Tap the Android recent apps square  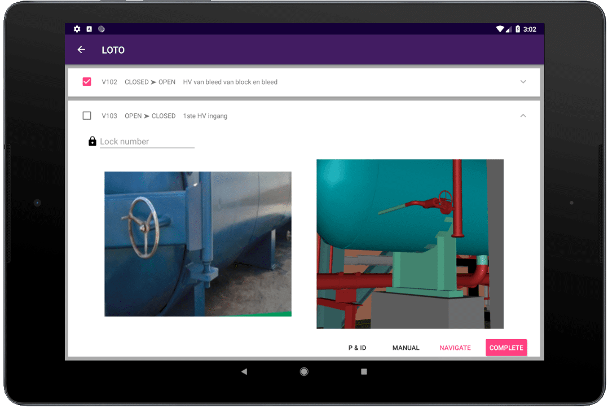pyautogui.click(x=364, y=371)
